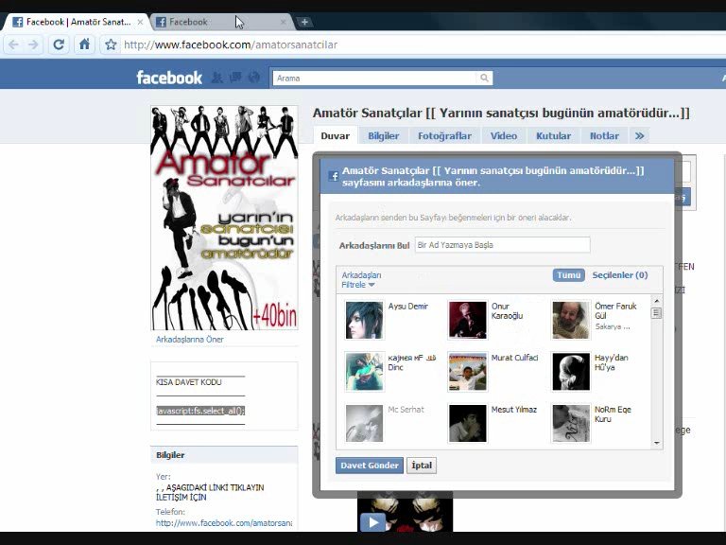Expand more page tabs with the double chevron
The image size is (726, 545).
coord(639,136)
